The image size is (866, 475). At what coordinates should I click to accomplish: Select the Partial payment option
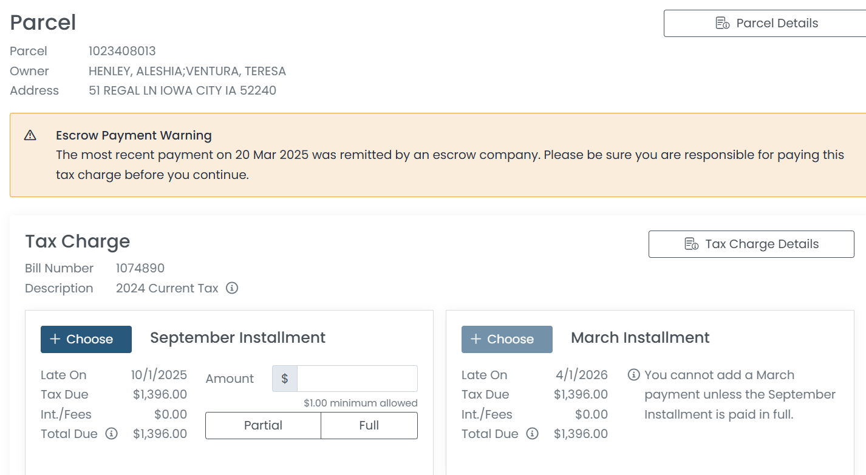[x=263, y=425]
